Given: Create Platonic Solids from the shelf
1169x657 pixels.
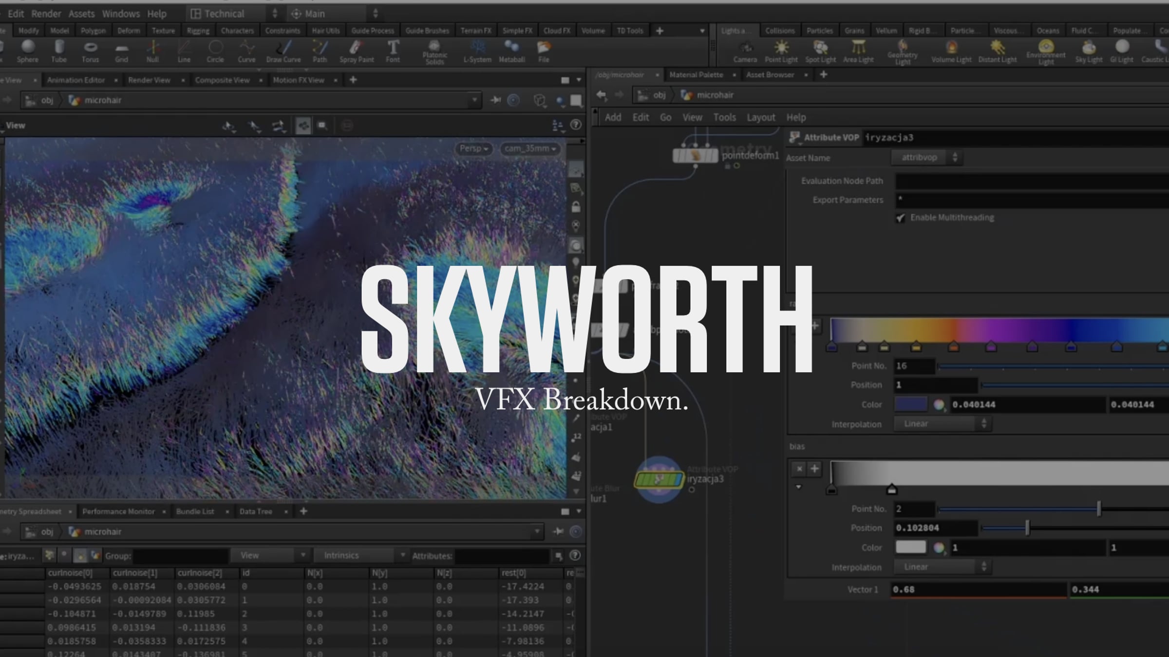Looking at the screenshot, I should click(434, 52).
